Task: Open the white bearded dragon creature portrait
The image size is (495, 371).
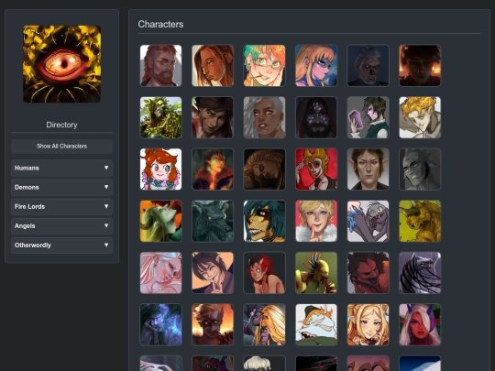Action: pos(316,324)
